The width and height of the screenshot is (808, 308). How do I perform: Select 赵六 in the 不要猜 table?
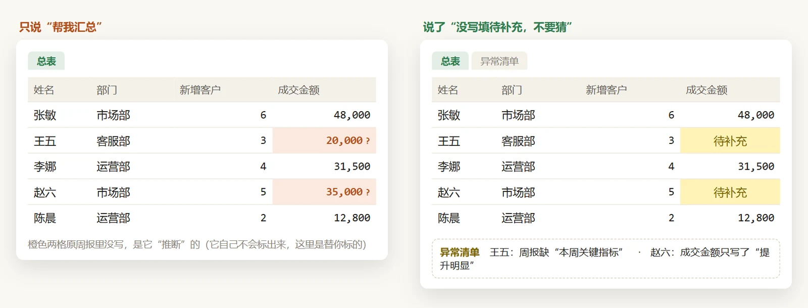click(449, 192)
